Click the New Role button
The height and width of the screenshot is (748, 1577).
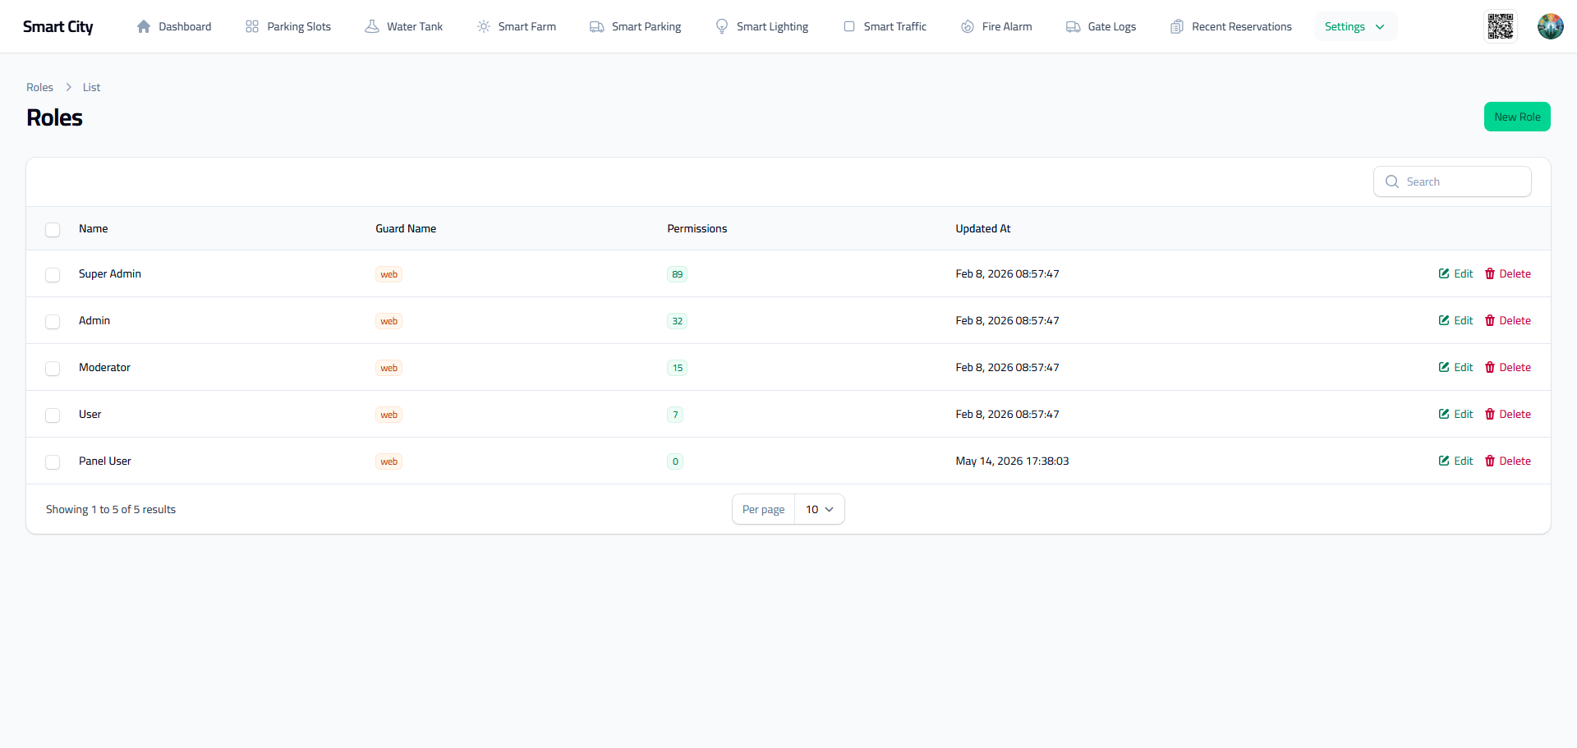[x=1517, y=117]
